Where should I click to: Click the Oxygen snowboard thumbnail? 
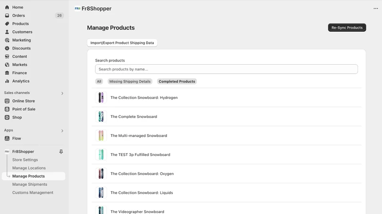[x=101, y=174]
